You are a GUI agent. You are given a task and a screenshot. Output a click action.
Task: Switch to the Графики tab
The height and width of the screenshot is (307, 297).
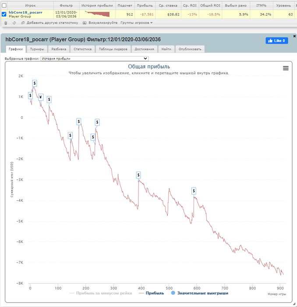[x=16, y=49]
